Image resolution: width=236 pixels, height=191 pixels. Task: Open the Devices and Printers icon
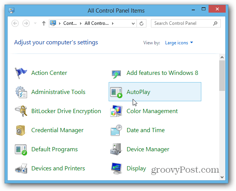(x=21, y=168)
